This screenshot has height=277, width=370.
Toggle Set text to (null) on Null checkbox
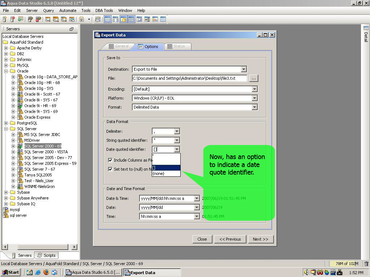pyautogui.click(x=110, y=169)
